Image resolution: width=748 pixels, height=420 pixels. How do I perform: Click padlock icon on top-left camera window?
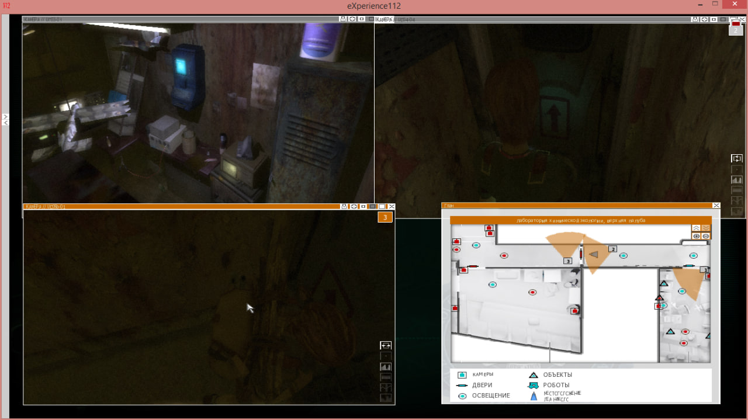(343, 19)
